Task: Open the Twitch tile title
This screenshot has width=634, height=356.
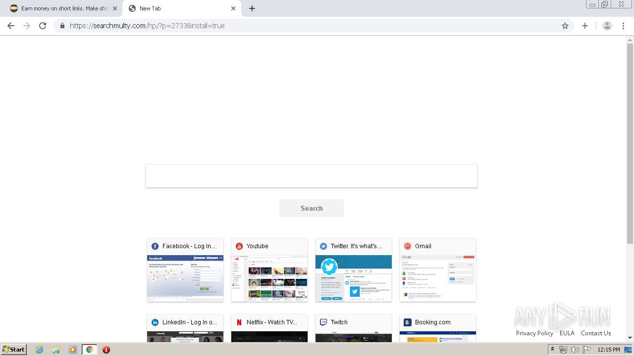Action: click(x=339, y=322)
